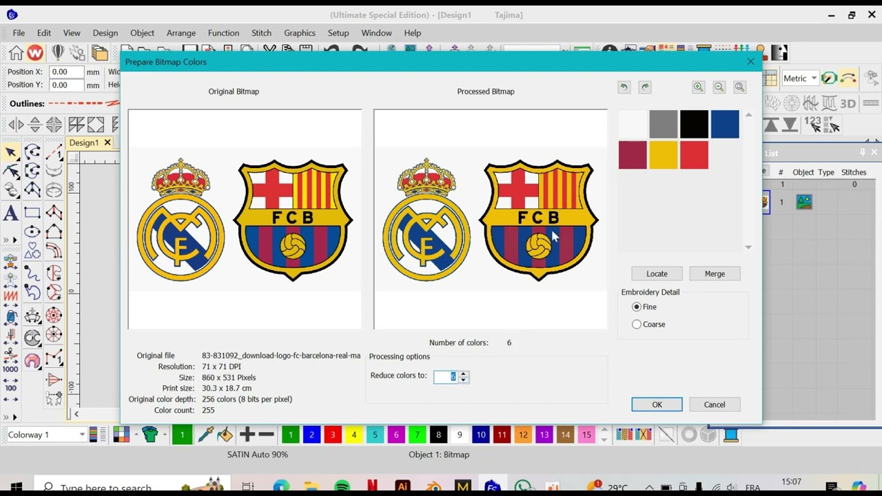This screenshot has height=496, width=882.
Task: Close the Design1 tab
Action: point(107,143)
